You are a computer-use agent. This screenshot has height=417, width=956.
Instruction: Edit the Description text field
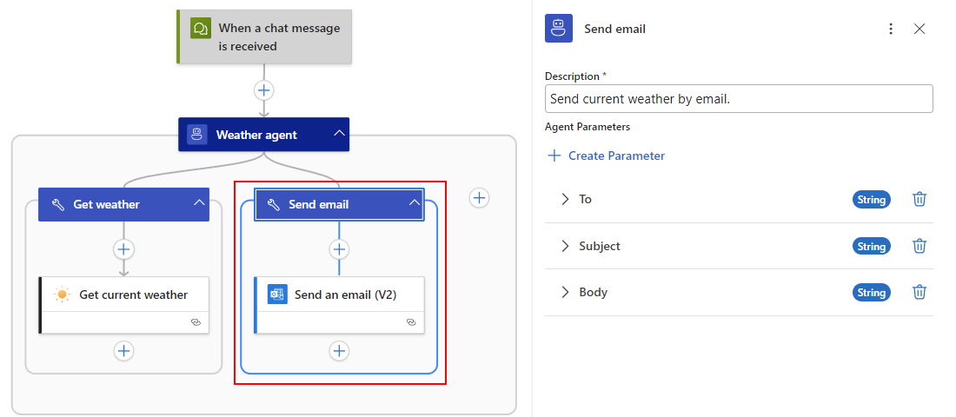point(739,99)
